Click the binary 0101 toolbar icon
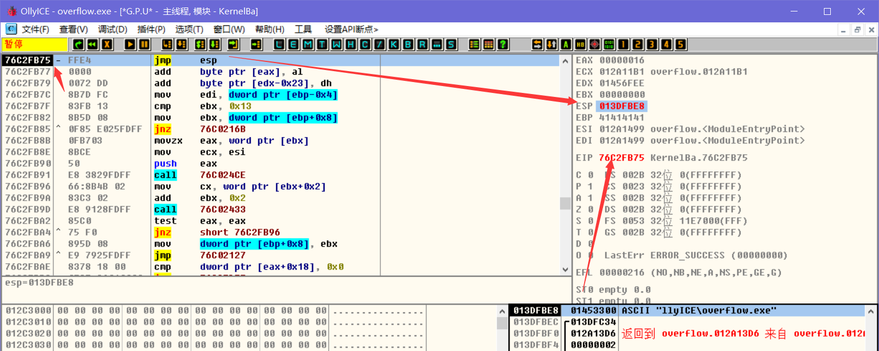The width and height of the screenshot is (879, 351). click(609, 44)
